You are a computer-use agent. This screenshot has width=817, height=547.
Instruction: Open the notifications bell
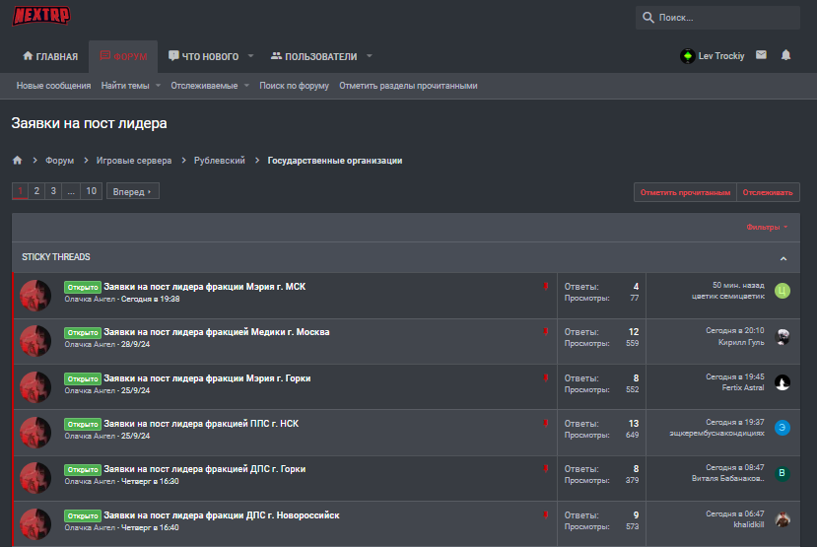[x=785, y=55]
